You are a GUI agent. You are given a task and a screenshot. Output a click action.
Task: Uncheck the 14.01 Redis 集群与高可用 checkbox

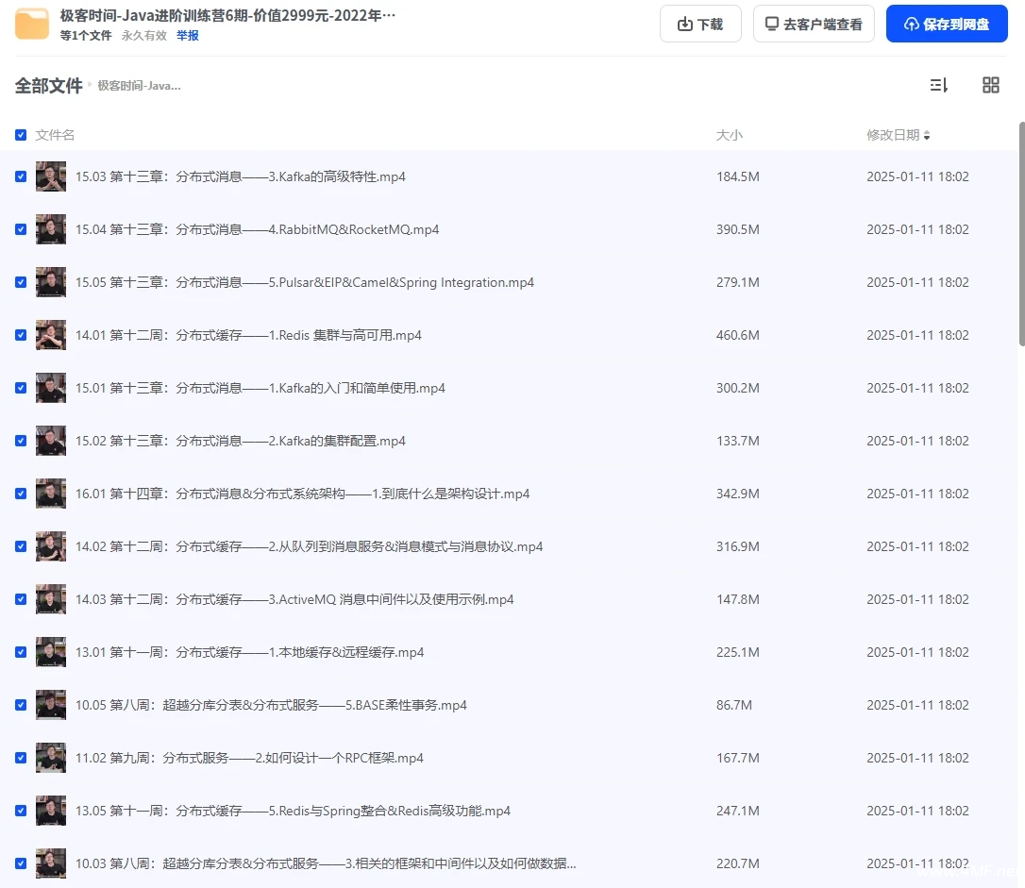pyautogui.click(x=21, y=335)
